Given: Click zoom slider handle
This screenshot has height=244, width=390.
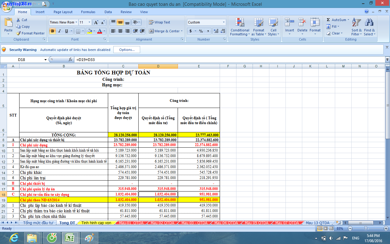Looking at the screenshot, I should (366, 228).
